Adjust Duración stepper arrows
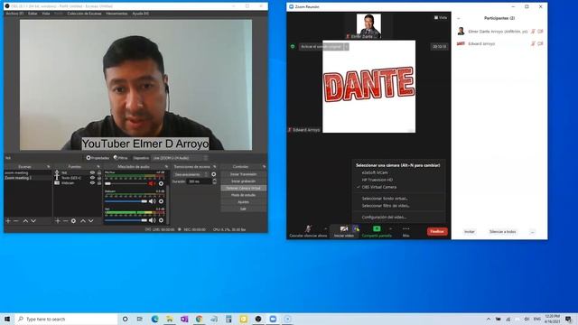The height and width of the screenshot is (325, 578). pos(215,181)
